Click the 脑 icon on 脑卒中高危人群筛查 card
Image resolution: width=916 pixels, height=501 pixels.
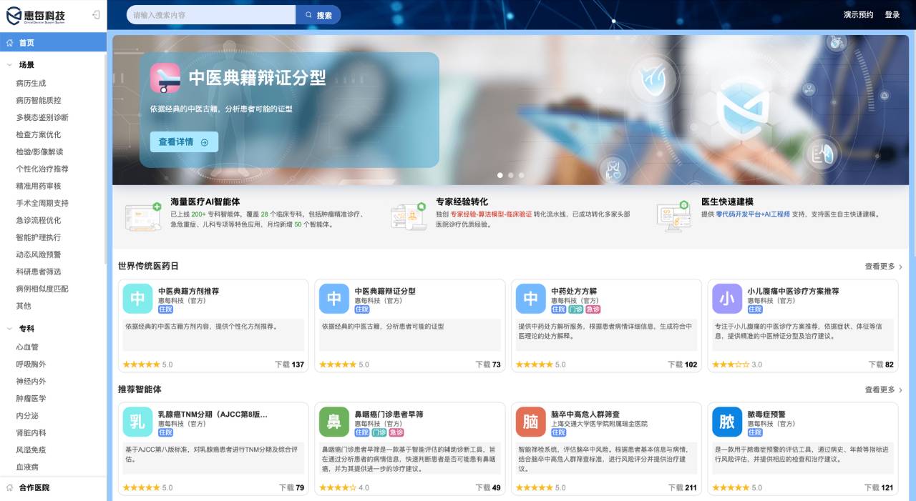click(x=530, y=422)
